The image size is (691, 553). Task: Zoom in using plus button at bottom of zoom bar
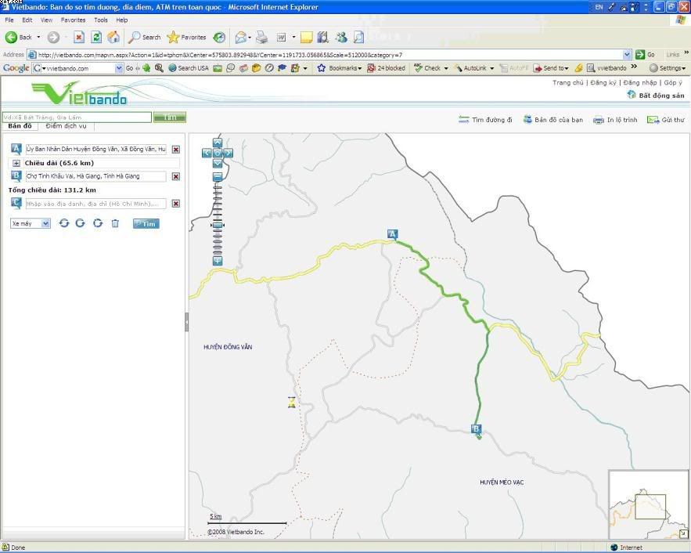218,261
